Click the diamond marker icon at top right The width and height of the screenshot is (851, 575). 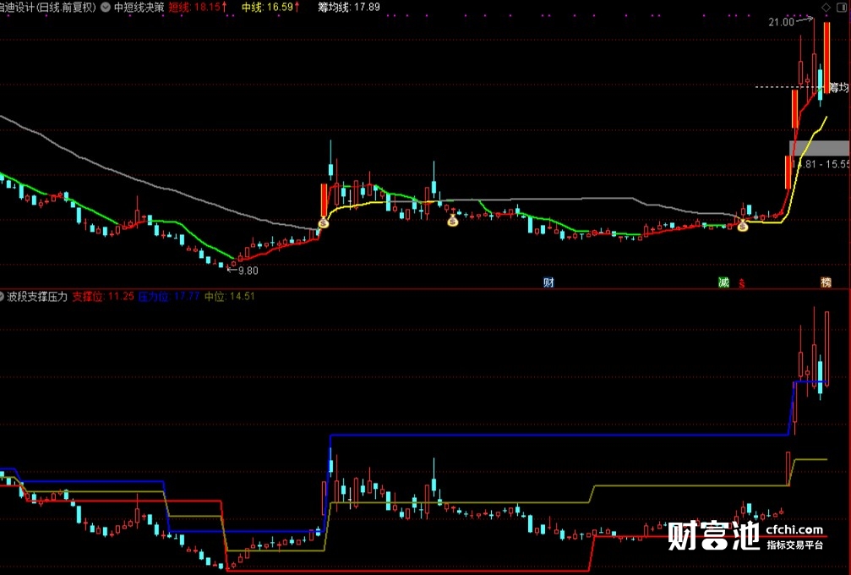pos(826,8)
